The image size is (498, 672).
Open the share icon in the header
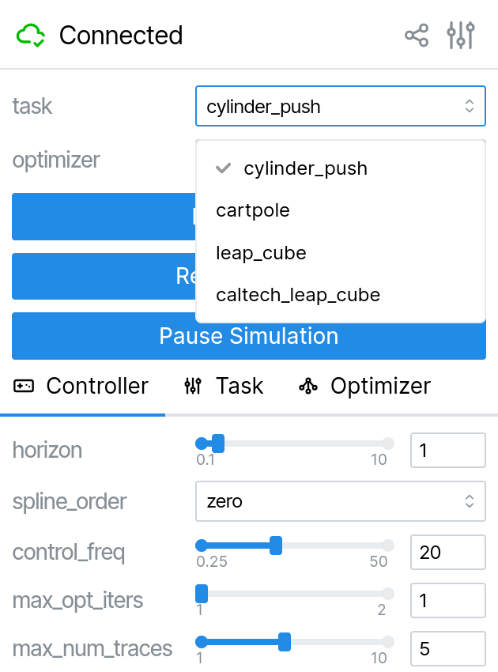417,35
